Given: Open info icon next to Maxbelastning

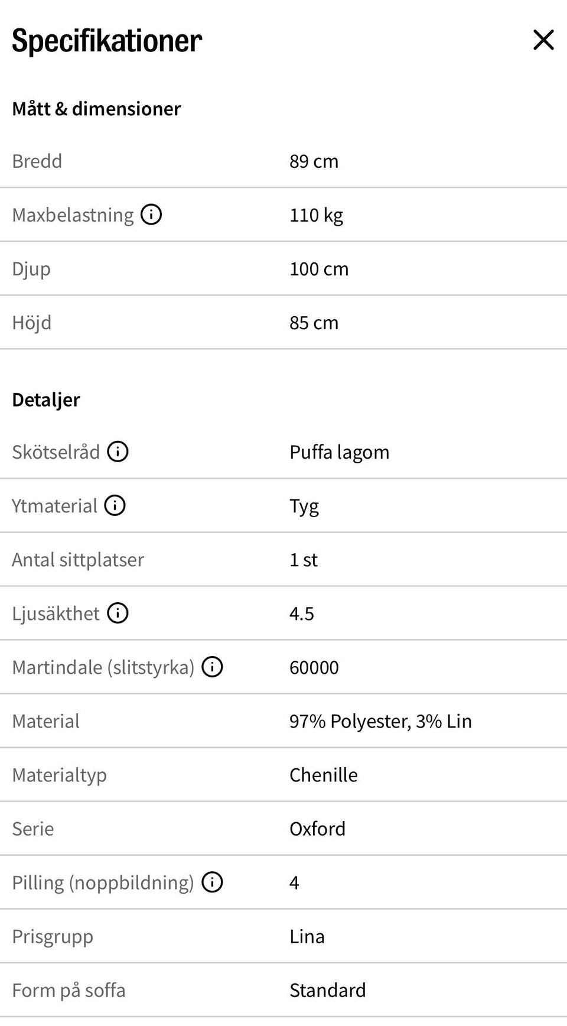Looking at the screenshot, I should [x=151, y=214].
